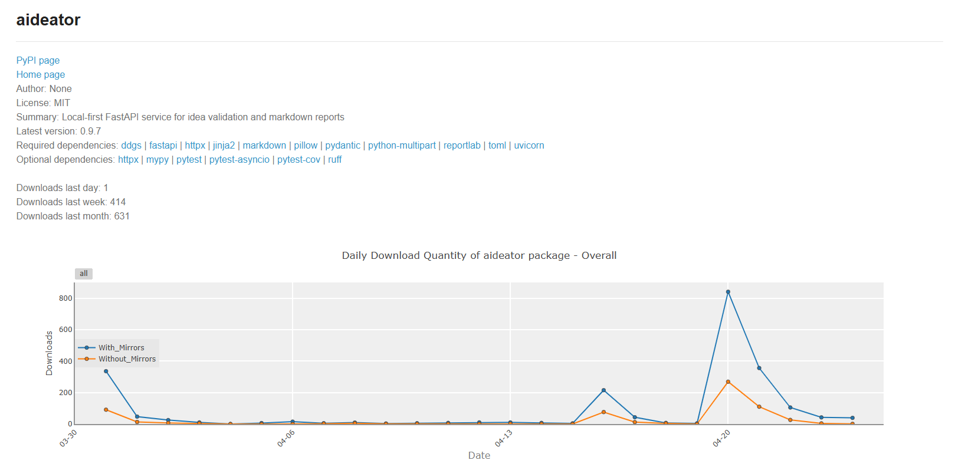The width and height of the screenshot is (955, 470).
Task: Click the 'Date' x-axis title
Action: (479, 455)
